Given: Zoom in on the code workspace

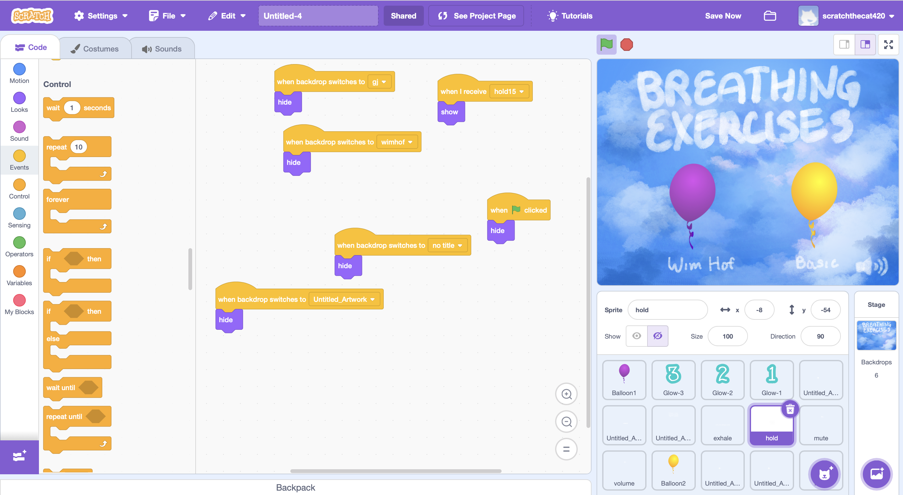Looking at the screenshot, I should pyautogui.click(x=566, y=394).
